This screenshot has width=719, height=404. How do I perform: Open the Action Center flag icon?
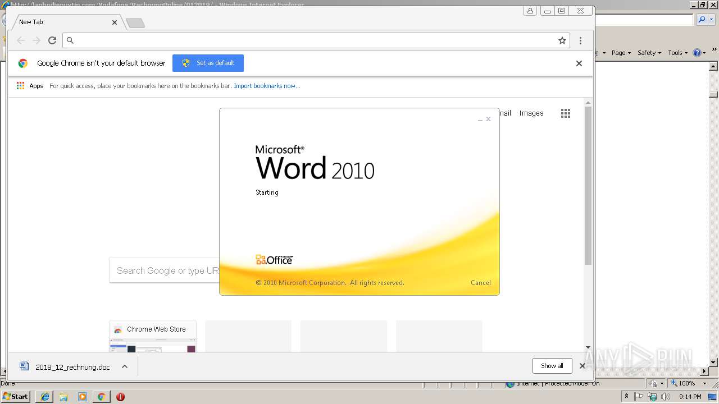pyautogui.click(x=639, y=397)
